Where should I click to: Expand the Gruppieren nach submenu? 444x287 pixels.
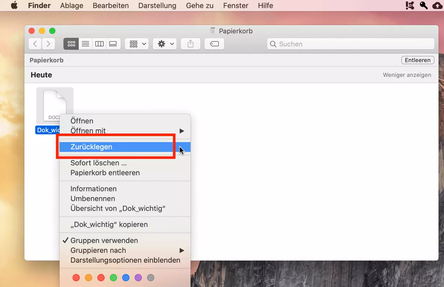(125, 251)
